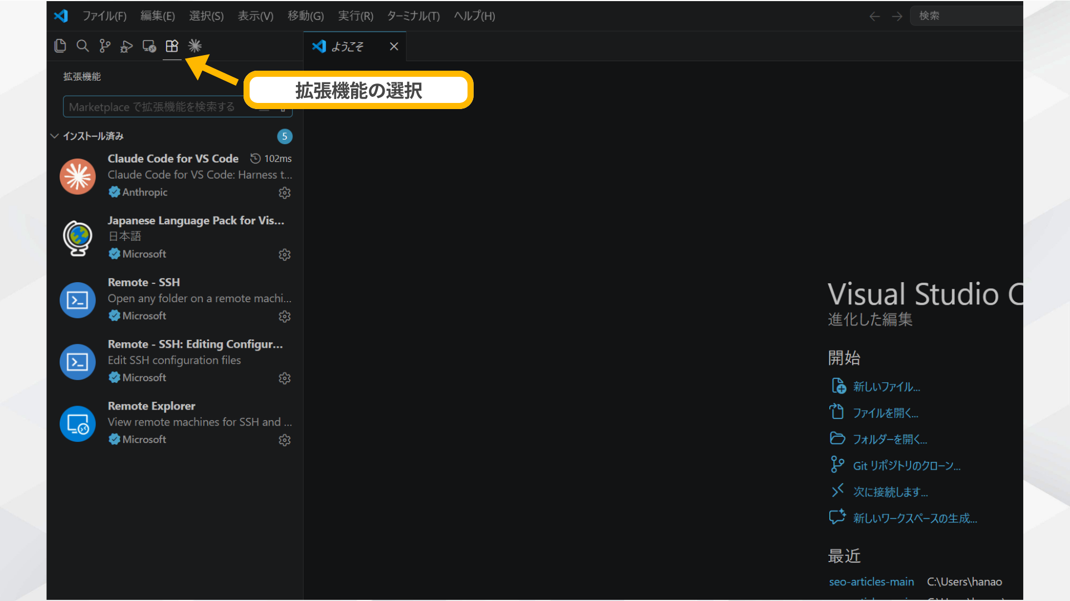
Task: Click the 次に接続します... link
Action: point(891,492)
